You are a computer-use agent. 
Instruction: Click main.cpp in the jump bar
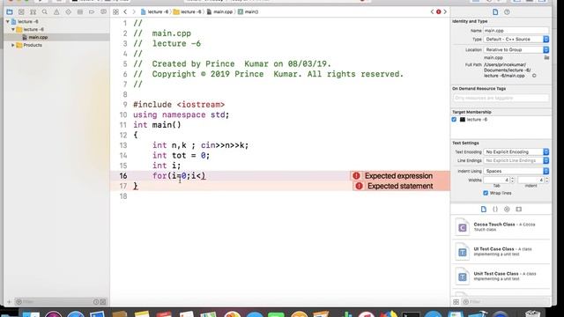(219, 11)
